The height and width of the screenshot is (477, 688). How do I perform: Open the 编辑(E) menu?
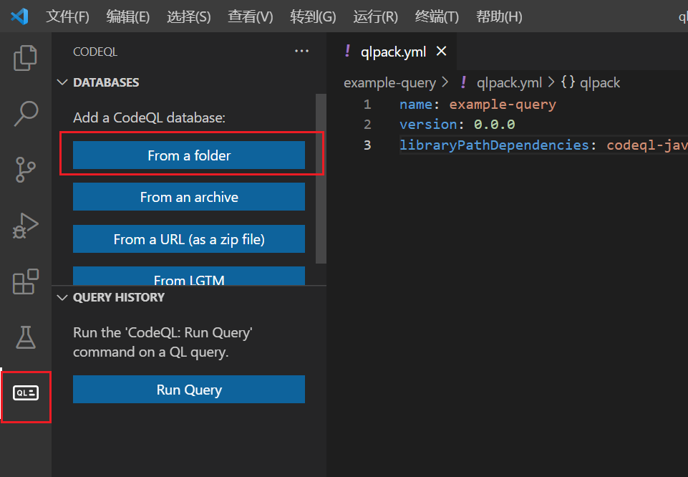click(127, 16)
